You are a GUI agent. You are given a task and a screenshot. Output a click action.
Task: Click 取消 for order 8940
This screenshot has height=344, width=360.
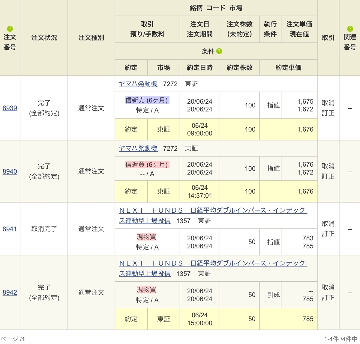[x=328, y=166]
